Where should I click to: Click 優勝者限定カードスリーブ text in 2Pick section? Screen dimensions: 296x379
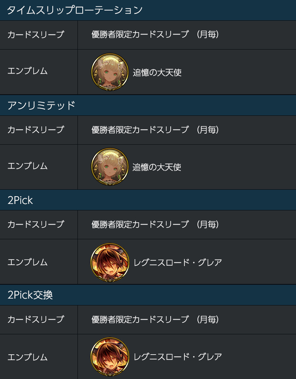coord(140,224)
